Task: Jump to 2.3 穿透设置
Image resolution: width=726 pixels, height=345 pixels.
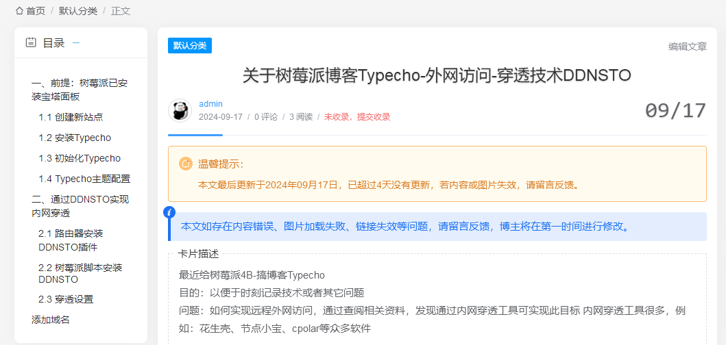Action: 66,299
